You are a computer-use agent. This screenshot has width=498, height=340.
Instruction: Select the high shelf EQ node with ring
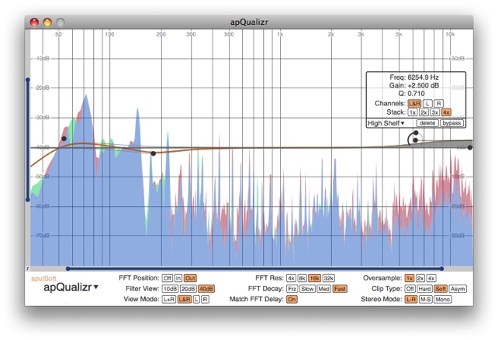[416, 140]
